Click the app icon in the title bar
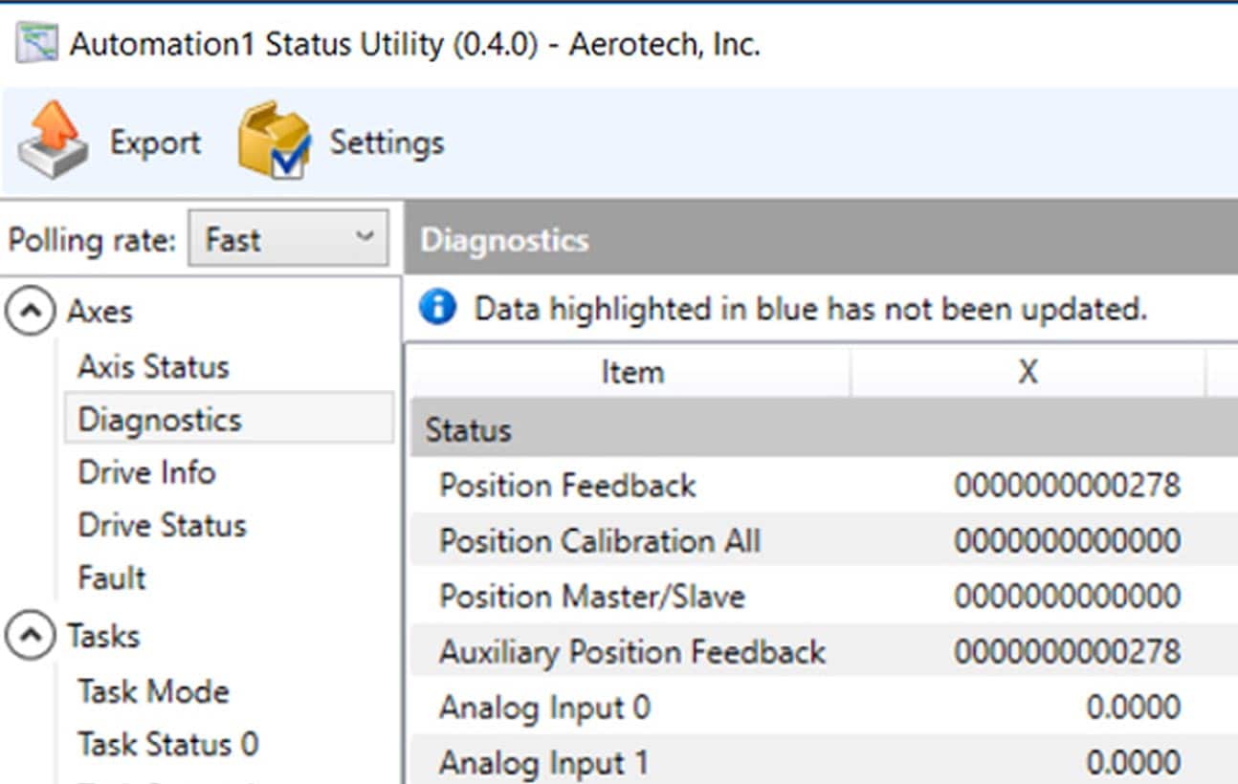The image size is (1238, 784). point(37,45)
